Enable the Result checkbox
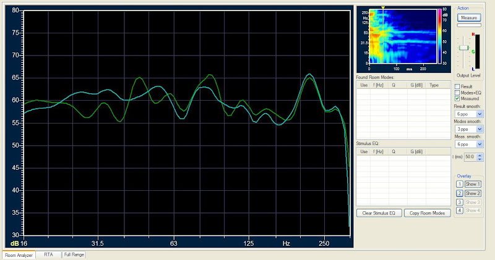This screenshot has width=495, height=260. pyautogui.click(x=457, y=86)
